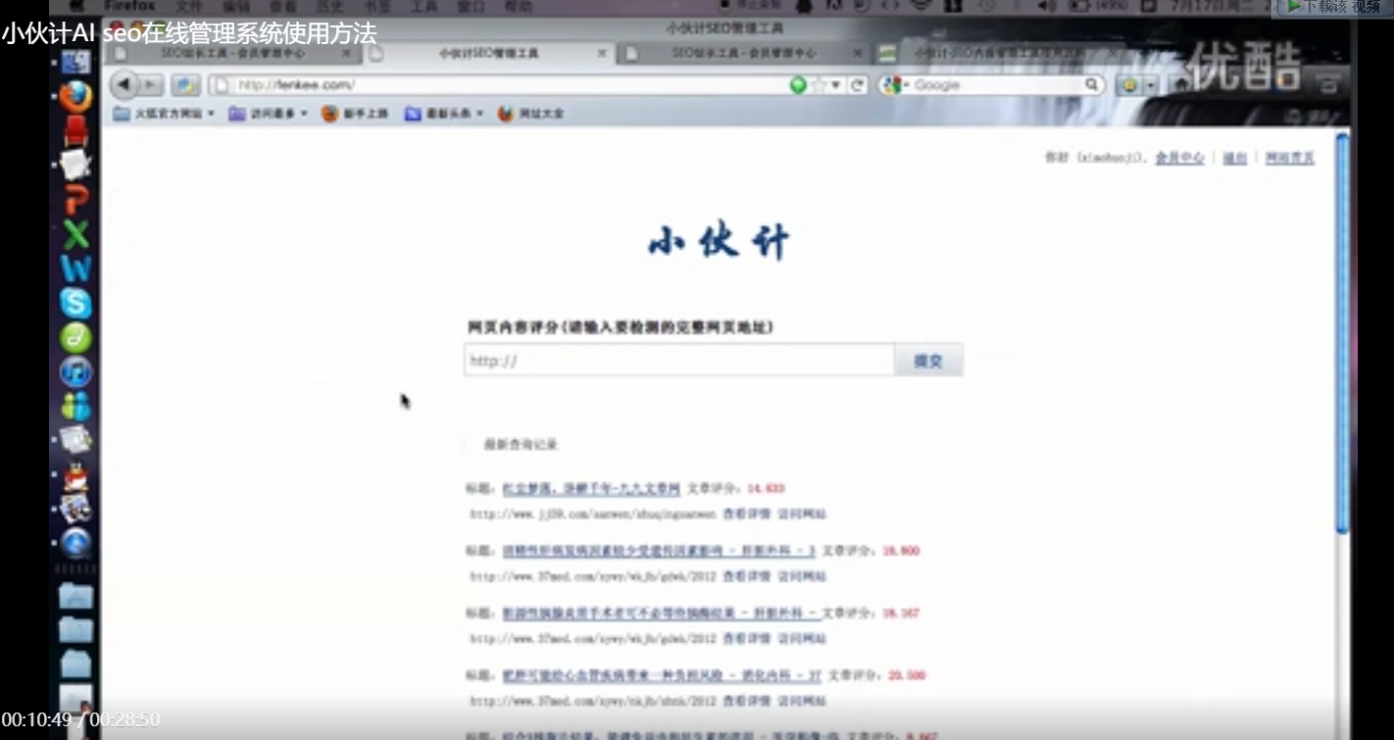Image resolution: width=1394 pixels, height=740 pixels.
Task: Open the 工具 menu
Action: click(423, 6)
